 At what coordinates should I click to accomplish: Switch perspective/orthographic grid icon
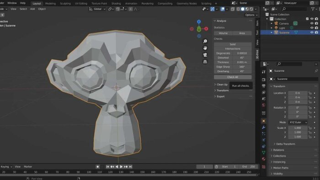coord(205,62)
